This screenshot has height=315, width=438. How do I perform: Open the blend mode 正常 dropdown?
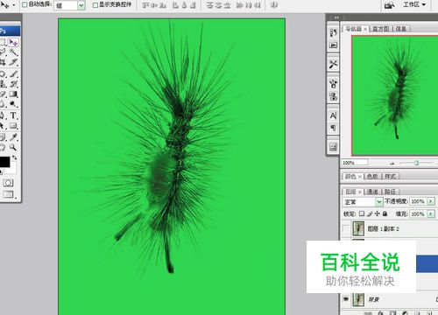pos(362,201)
